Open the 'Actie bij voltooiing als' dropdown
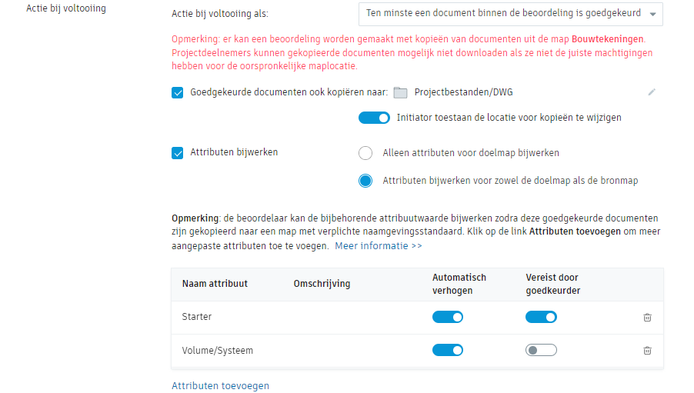The image size is (694, 393). 510,14
